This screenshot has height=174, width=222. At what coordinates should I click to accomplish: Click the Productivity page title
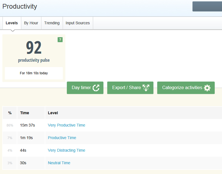[x=20, y=6]
